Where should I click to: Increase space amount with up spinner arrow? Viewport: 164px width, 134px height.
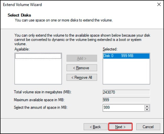147,106
